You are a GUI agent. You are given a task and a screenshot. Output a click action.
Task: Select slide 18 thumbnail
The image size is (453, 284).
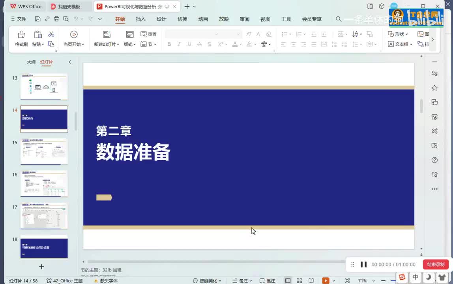(44, 247)
